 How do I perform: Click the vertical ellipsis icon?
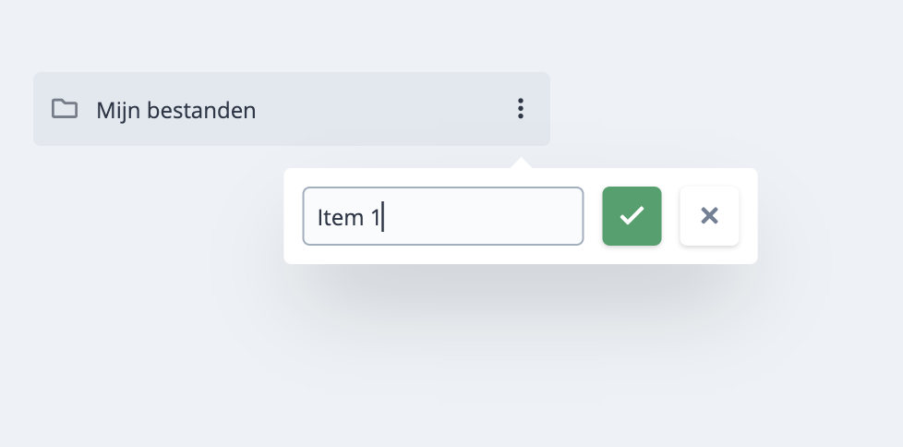pyautogui.click(x=521, y=109)
